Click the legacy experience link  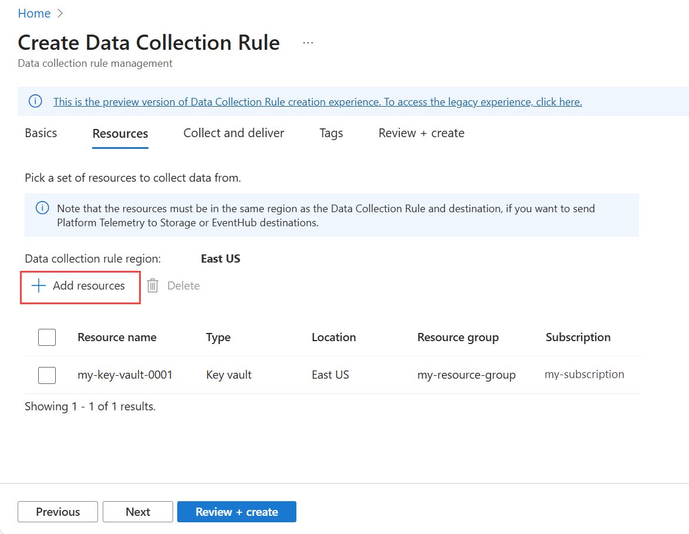[318, 102]
